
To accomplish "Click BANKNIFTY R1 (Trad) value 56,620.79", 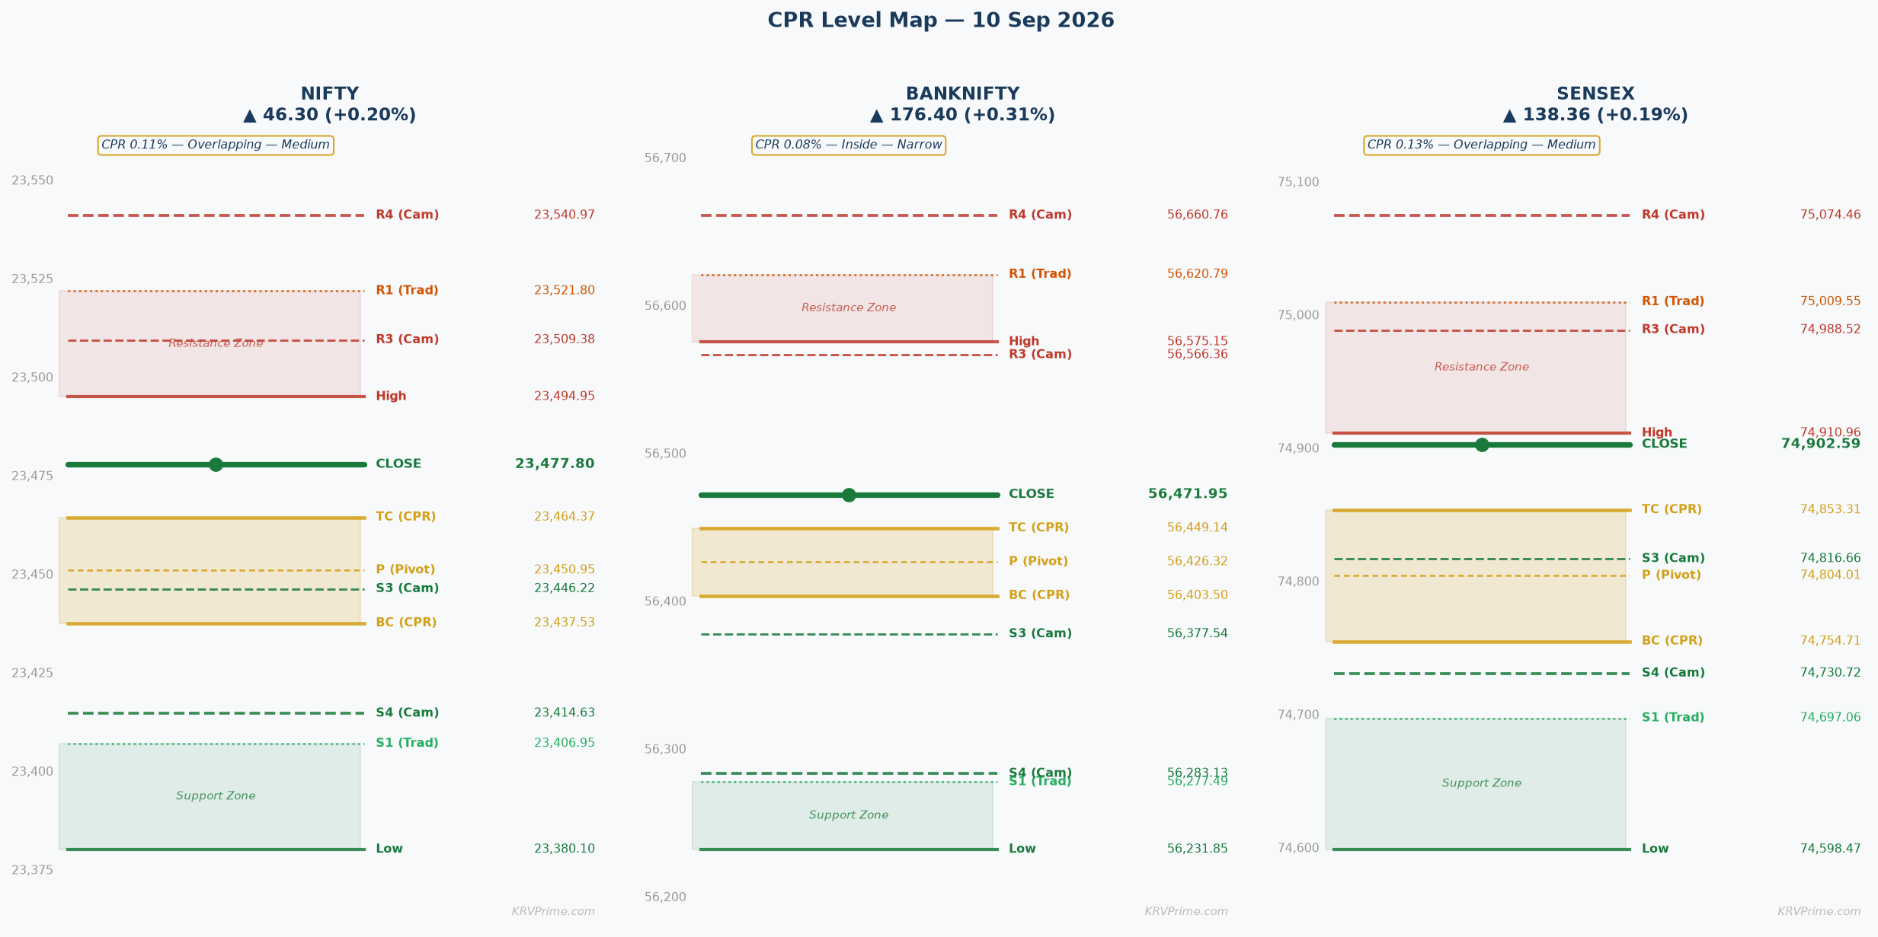I will tap(1198, 274).
